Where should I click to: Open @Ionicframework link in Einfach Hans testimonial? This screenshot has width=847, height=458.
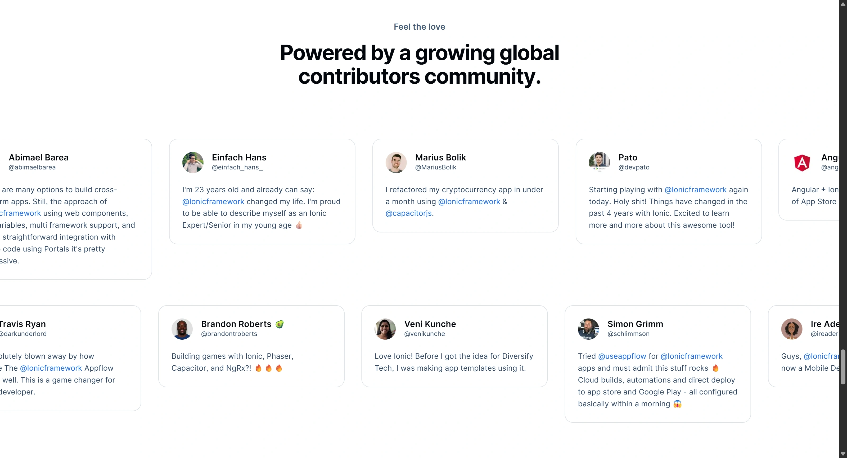tap(213, 201)
